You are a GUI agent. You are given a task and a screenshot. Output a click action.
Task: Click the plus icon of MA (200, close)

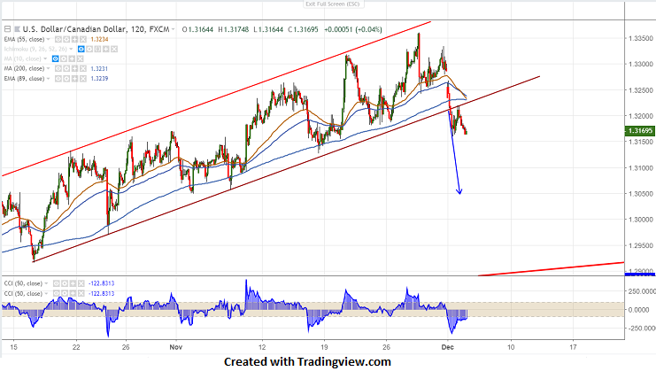click(x=75, y=68)
